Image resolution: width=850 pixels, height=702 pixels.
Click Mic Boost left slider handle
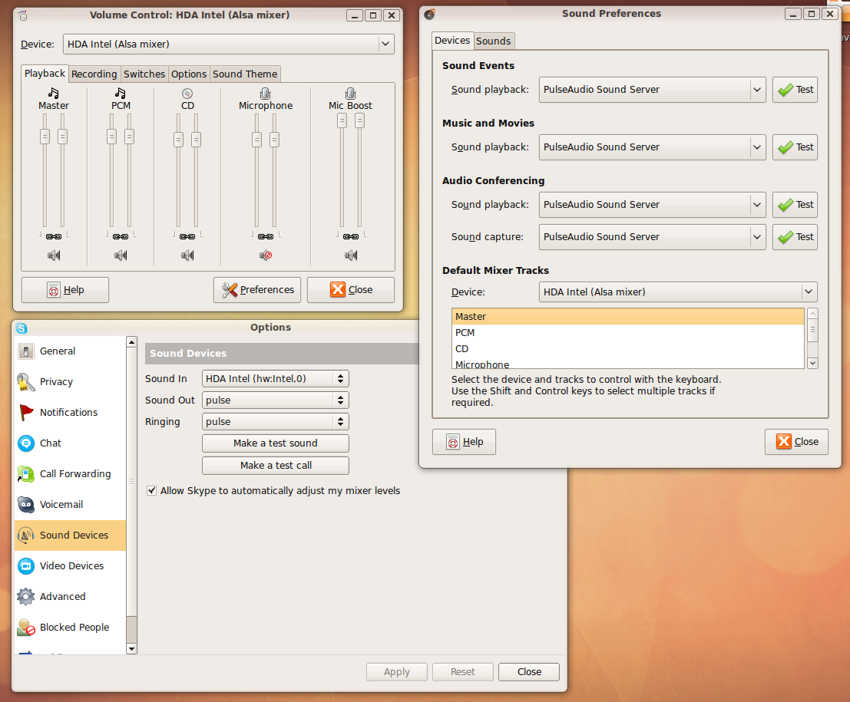click(342, 120)
